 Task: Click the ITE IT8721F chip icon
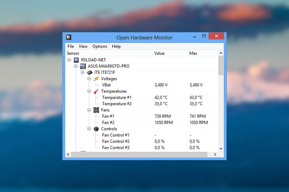click(x=89, y=72)
